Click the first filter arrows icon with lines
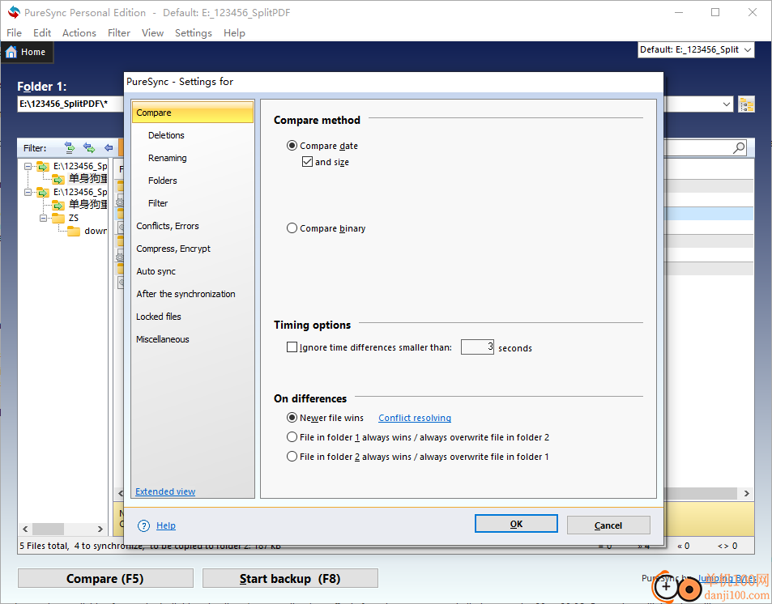This screenshot has height=604, width=772. point(70,147)
